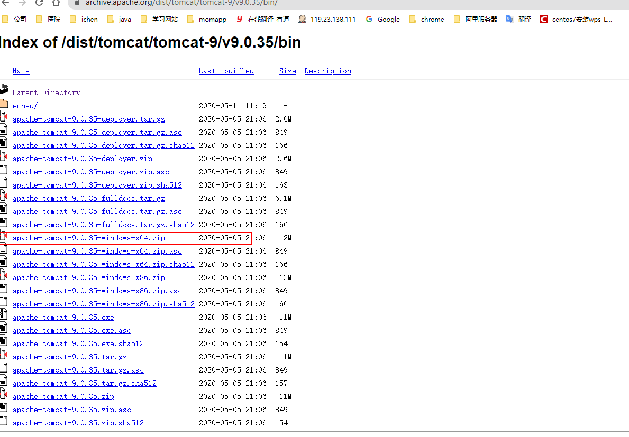Sort listing by Last modified
629x437 pixels.
pyautogui.click(x=226, y=71)
